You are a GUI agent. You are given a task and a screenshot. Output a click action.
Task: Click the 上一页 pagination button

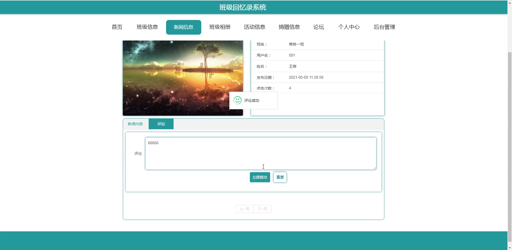pyautogui.click(x=244, y=209)
